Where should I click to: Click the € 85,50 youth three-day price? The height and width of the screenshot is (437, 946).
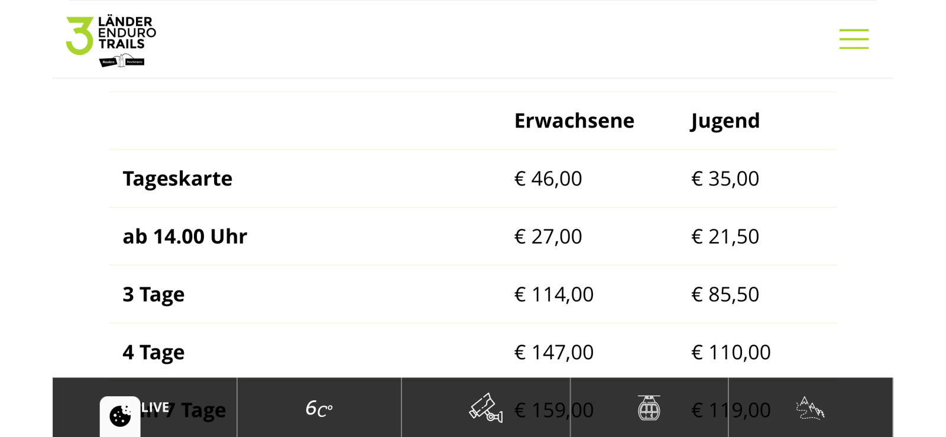725,294
